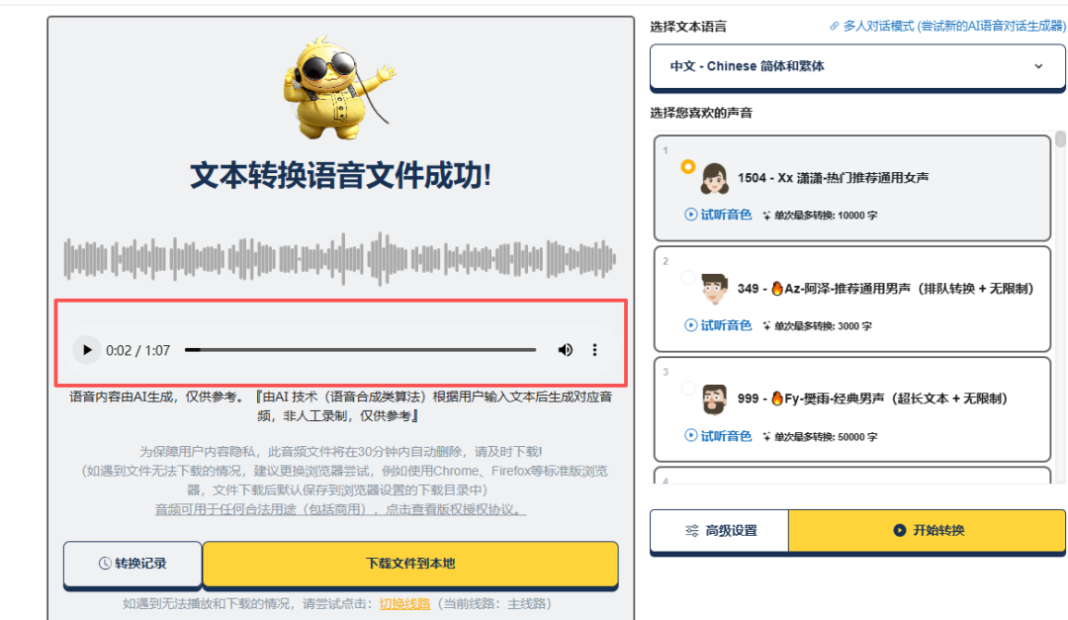Image resolution: width=1068 pixels, height=620 pixels.
Task: Click text 单次最多转换: 3000 字
Action: click(823, 326)
